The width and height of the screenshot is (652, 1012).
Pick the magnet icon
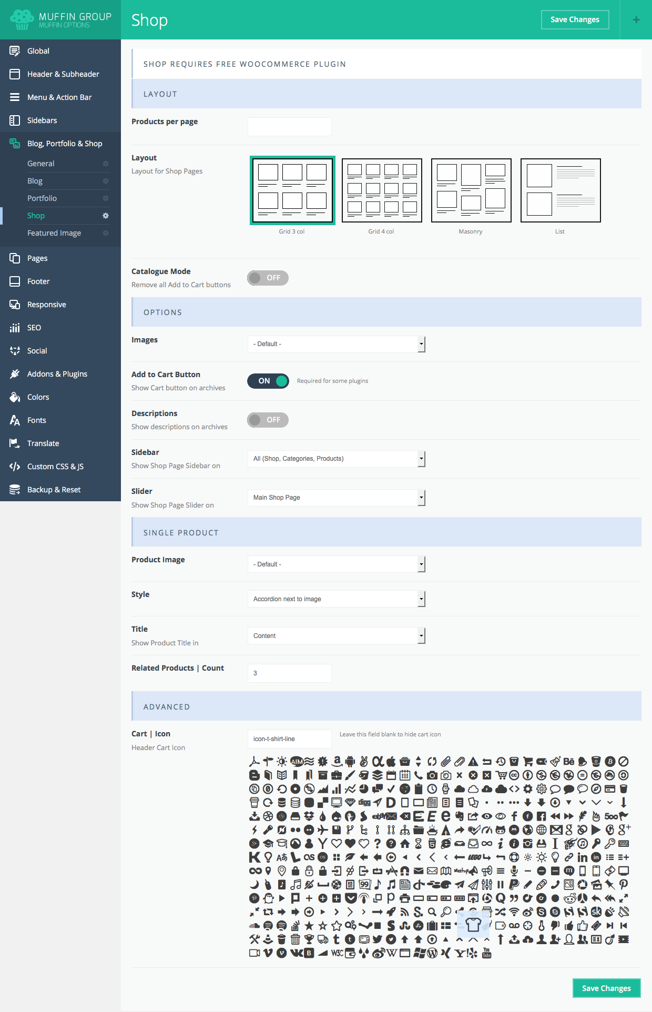coord(405,871)
